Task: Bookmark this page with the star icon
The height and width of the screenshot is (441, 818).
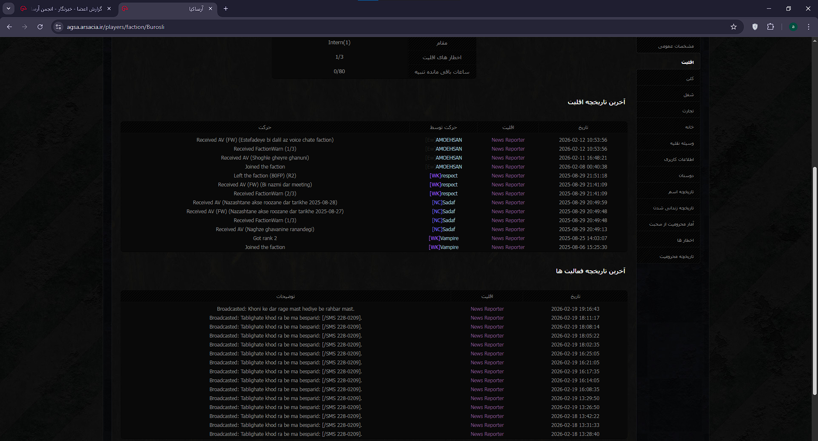Action: click(733, 27)
